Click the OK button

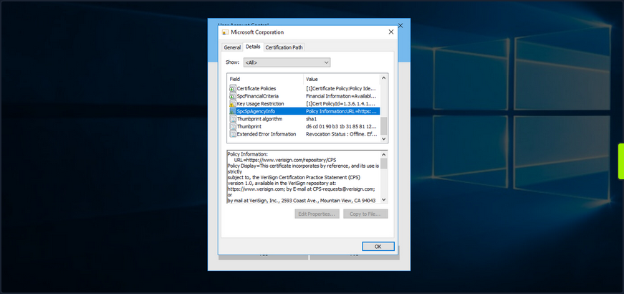(x=378, y=247)
